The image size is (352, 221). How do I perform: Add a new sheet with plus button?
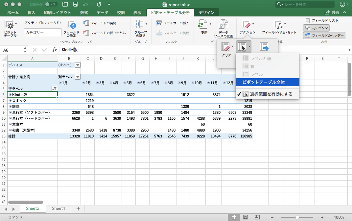tap(78, 209)
